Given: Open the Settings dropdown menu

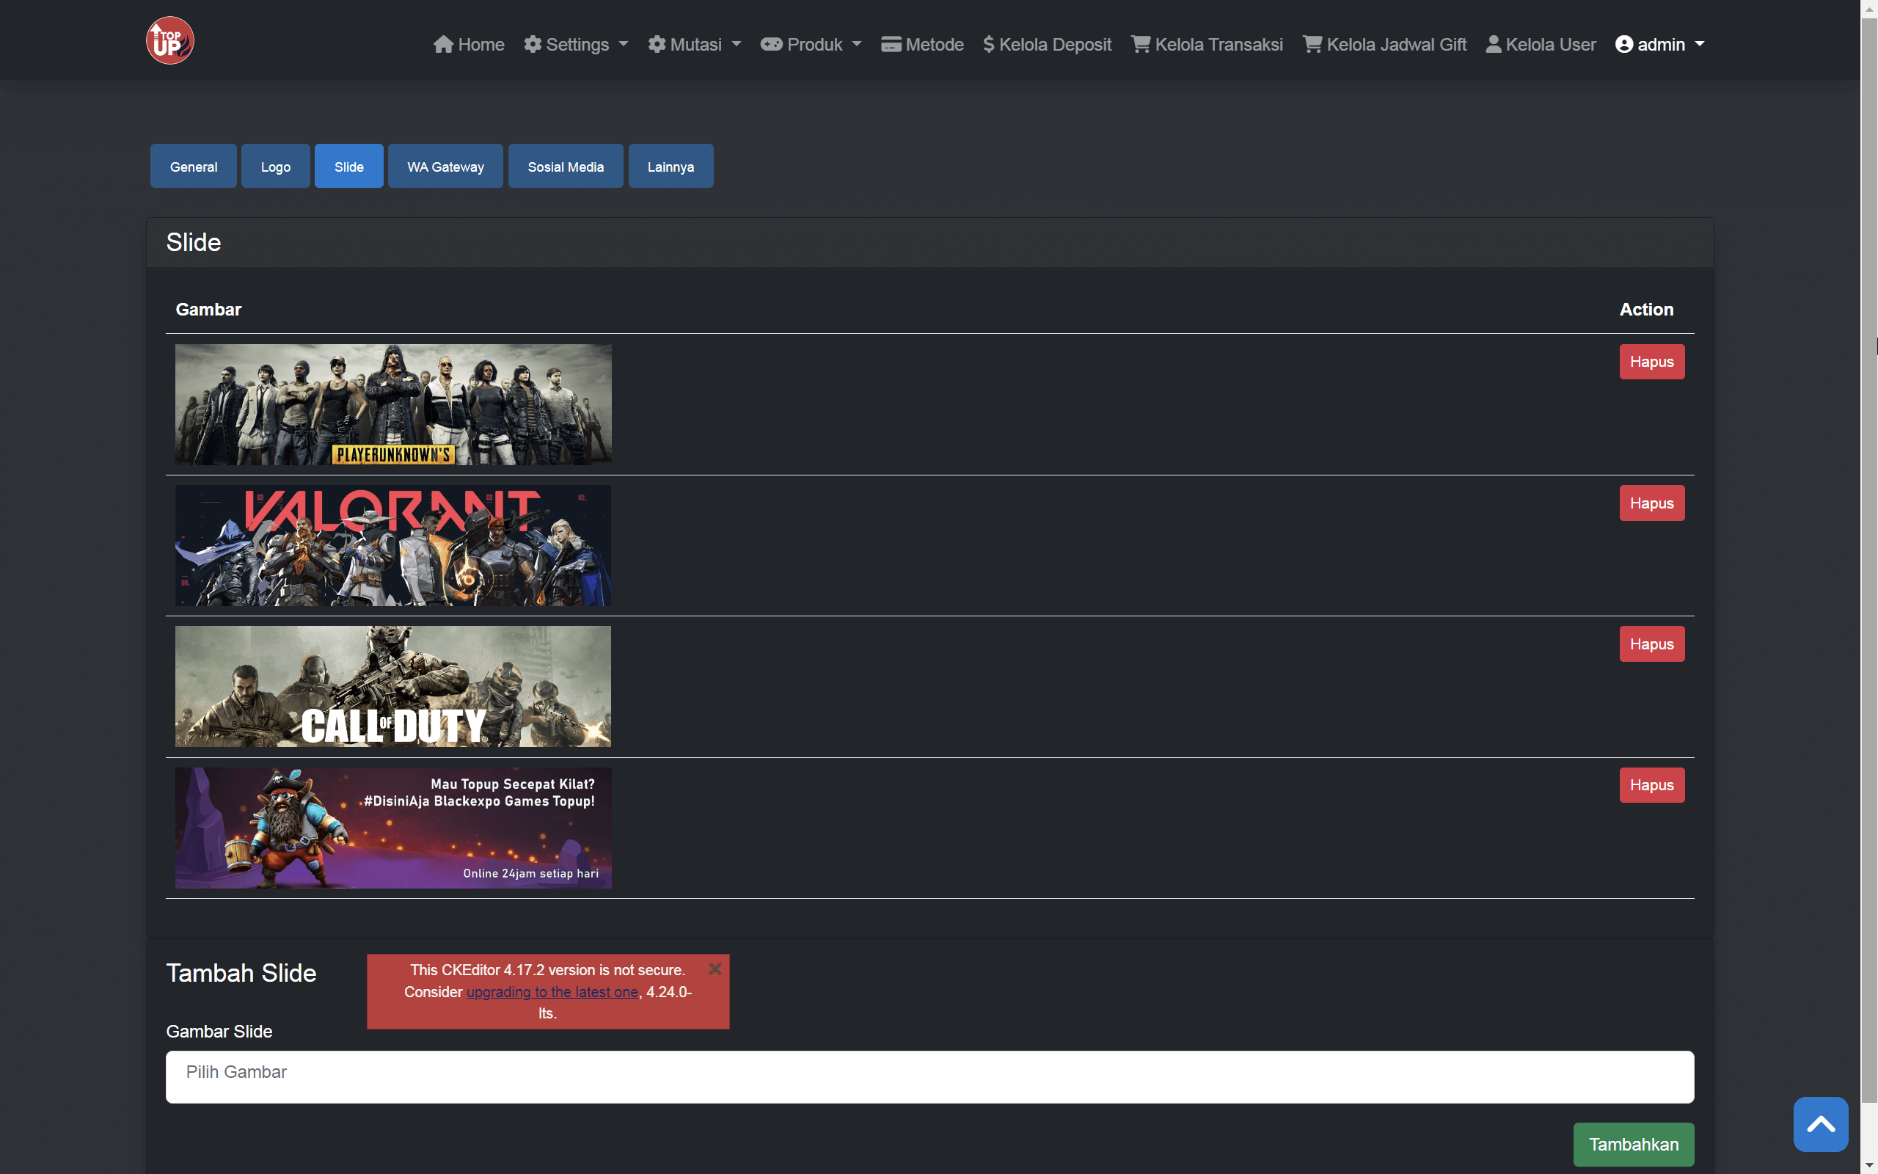Looking at the screenshot, I should [x=576, y=44].
